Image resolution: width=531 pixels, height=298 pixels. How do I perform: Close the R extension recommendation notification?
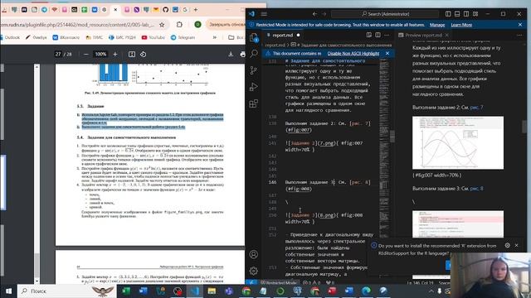(x=516, y=246)
